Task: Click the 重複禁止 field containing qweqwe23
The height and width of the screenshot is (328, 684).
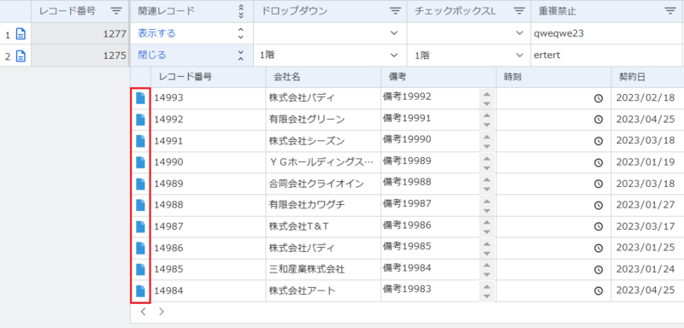Action: tap(607, 33)
